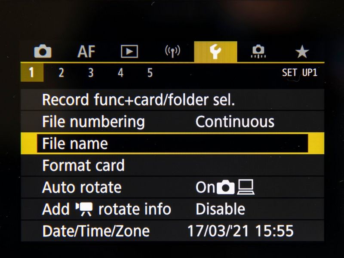Go to setup page 4

tap(120, 73)
